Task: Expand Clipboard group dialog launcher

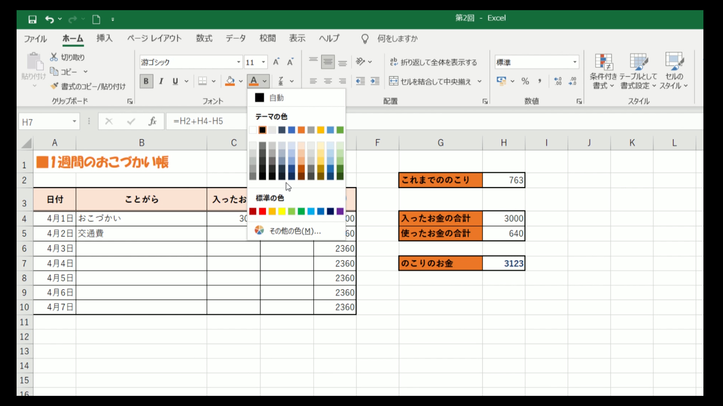Action: (x=130, y=101)
